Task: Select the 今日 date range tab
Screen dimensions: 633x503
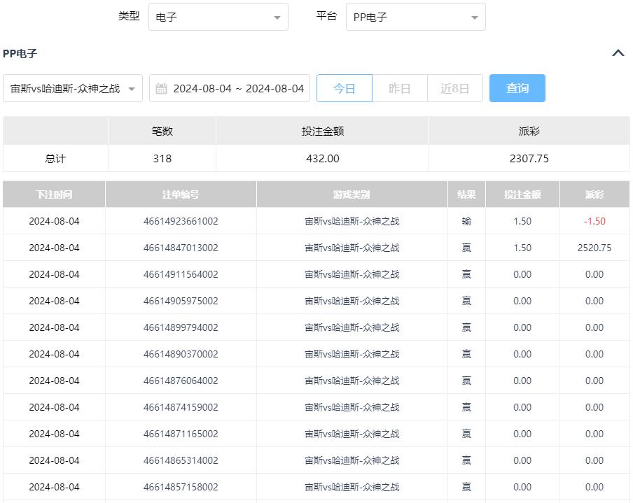Action: click(344, 89)
